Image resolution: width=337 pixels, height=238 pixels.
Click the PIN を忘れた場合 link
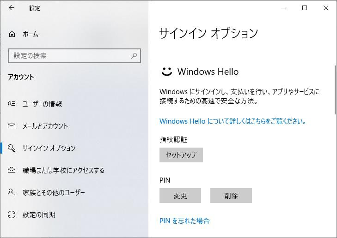(184, 220)
